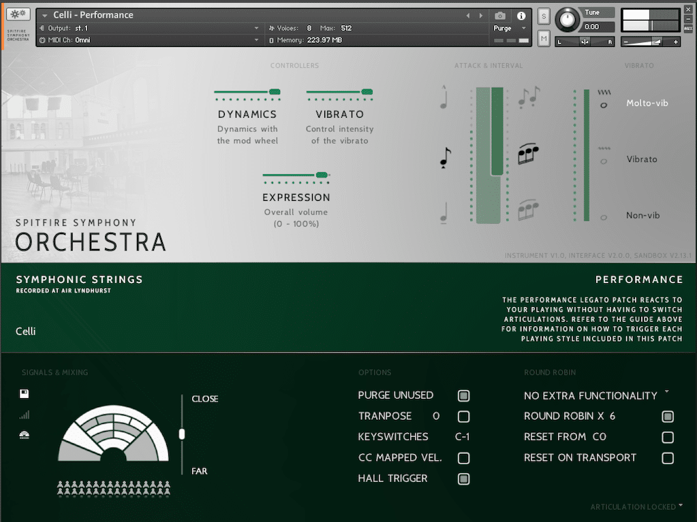The width and height of the screenshot is (697, 522).
Task: Select the slow interval notes icon at top
Action: [x=529, y=97]
